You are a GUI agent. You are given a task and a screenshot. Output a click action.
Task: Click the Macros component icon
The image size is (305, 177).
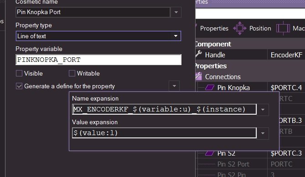[x=283, y=28]
